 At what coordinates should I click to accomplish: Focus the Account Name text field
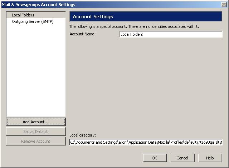point(171,34)
